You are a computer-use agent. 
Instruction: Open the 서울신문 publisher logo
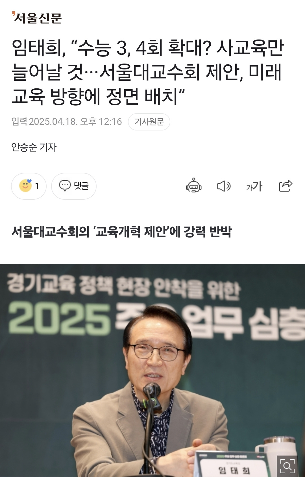pos(37,18)
